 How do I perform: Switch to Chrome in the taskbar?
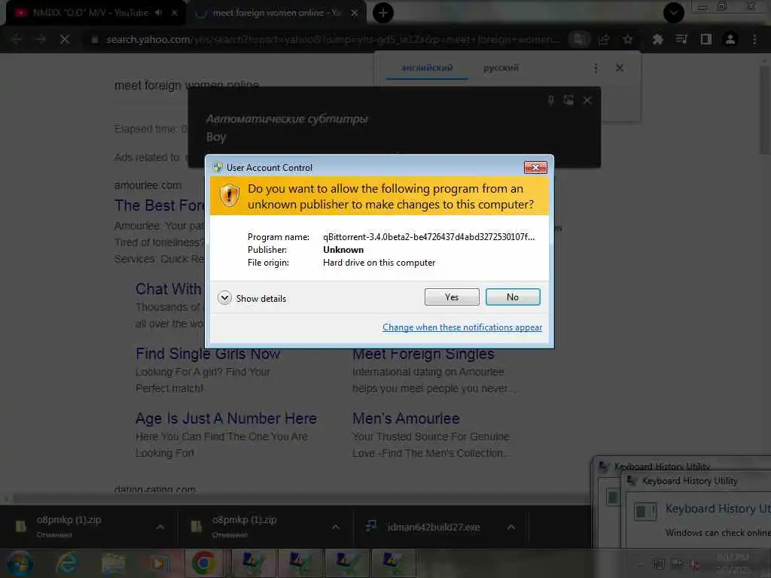(203, 563)
